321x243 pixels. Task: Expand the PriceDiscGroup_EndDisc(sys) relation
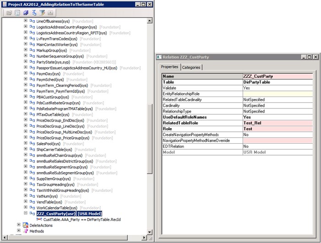coord(25,120)
